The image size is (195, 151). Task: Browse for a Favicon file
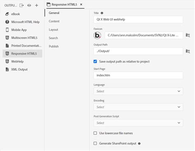[188, 35]
